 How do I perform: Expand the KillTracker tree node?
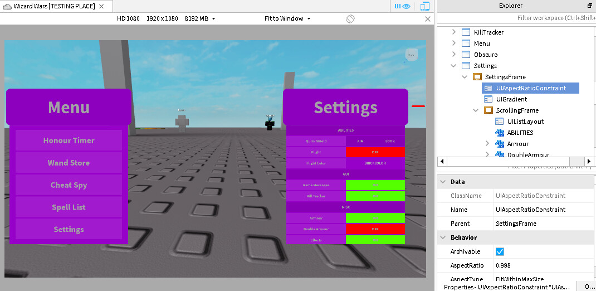[453, 32]
